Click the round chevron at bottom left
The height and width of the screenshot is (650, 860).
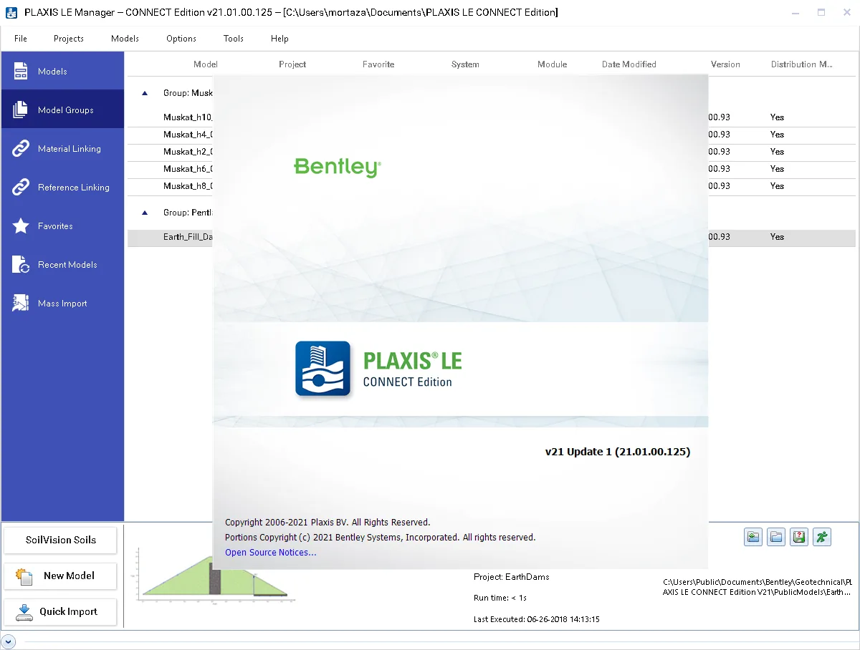tap(8, 641)
